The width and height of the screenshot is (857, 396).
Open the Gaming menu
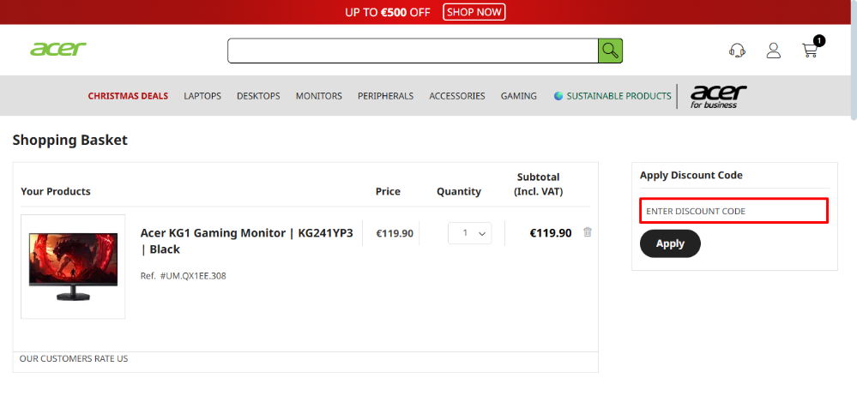519,96
